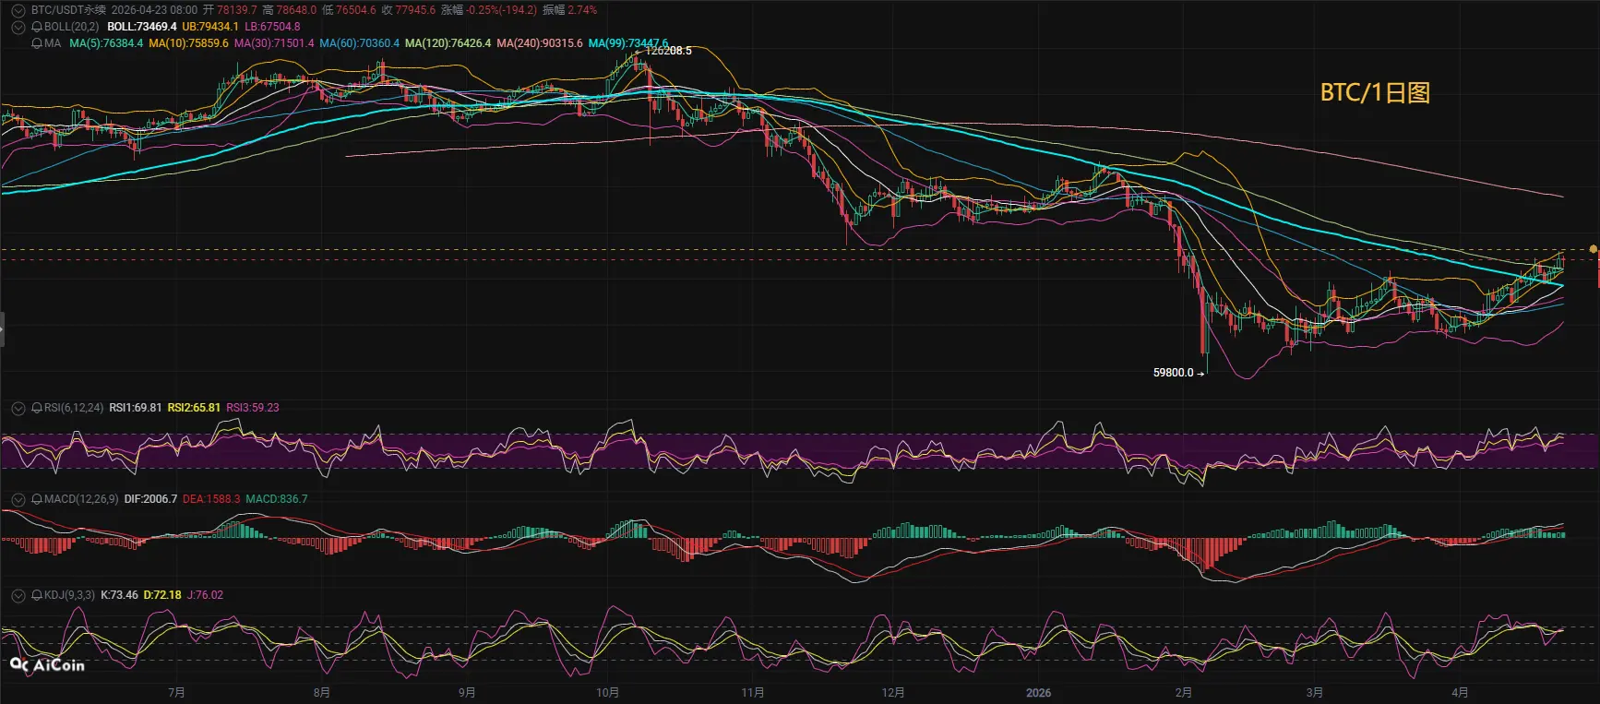
Task: Open the MA indicator settings label
Action: coord(53,43)
